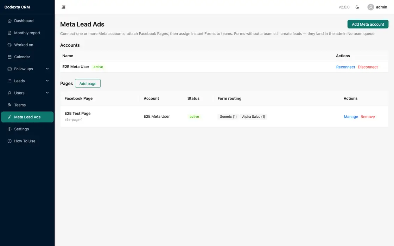The width and height of the screenshot is (394, 246).
Task: Click the Form routing column header
Action: [x=229, y=98]
